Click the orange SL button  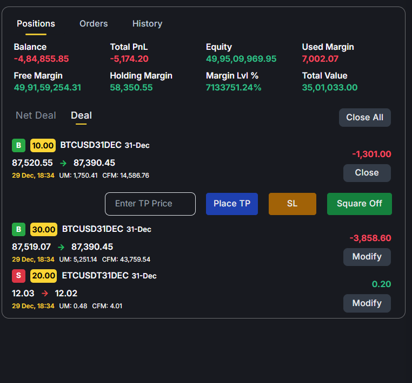click(292, 204)
